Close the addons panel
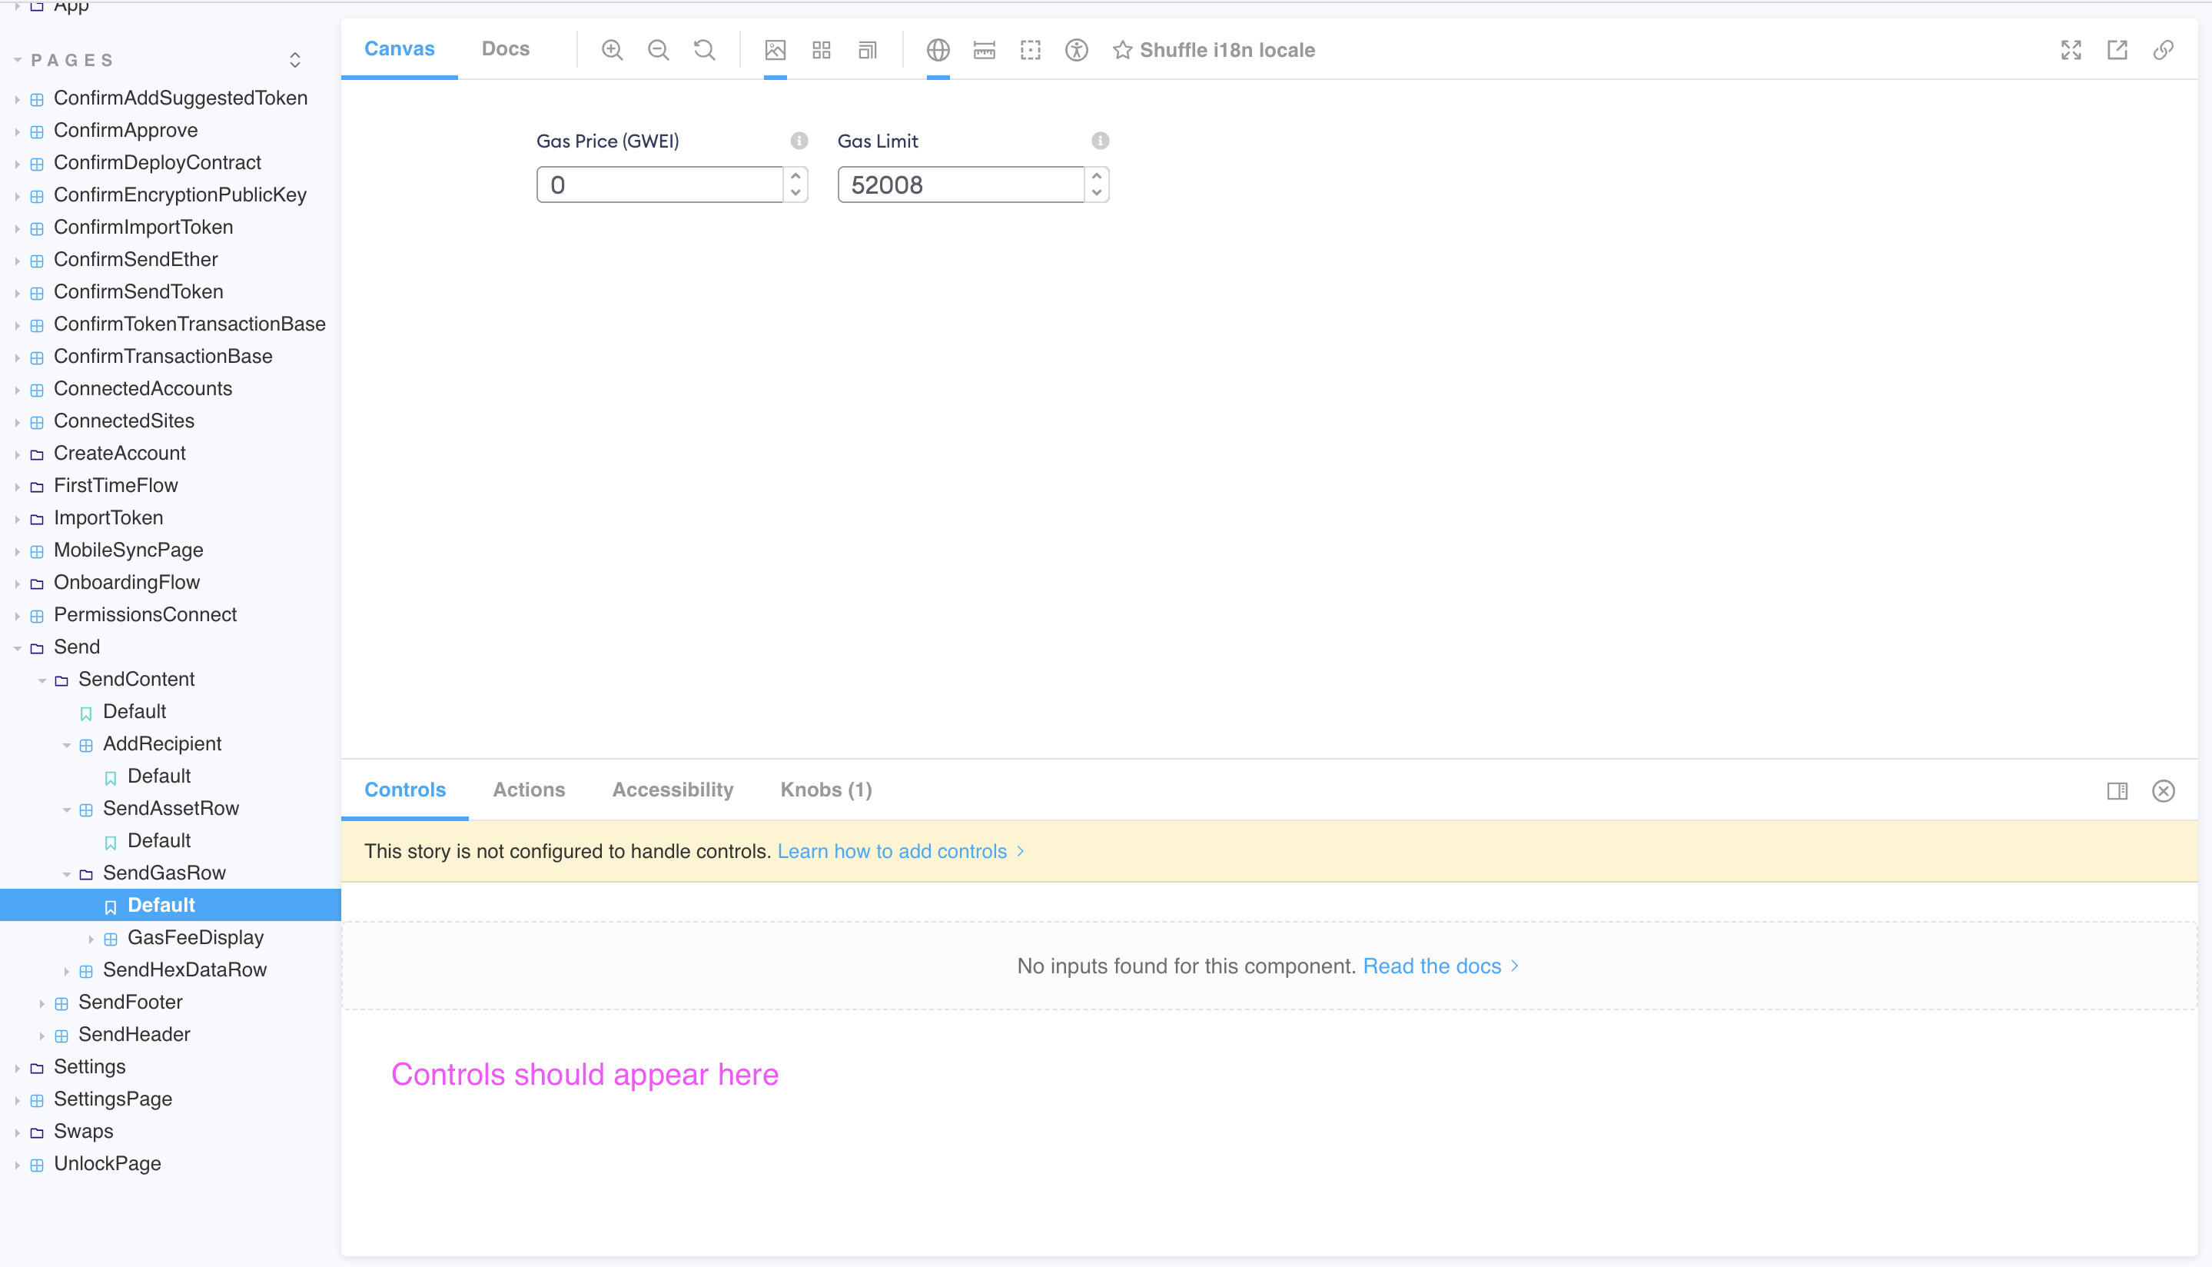Screen dimensions: 2212x1267 (x=2164, y=790)
